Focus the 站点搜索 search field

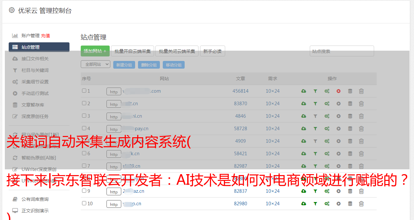pyautogui.click(x=342, y=51)
